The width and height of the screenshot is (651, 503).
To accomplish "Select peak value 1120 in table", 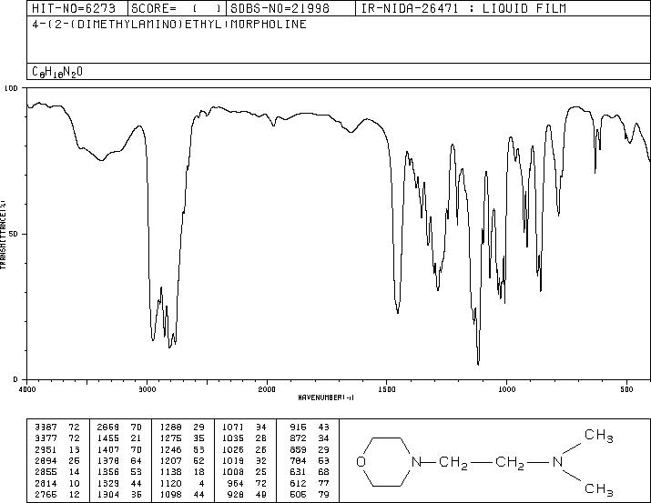I will [170, 484].
